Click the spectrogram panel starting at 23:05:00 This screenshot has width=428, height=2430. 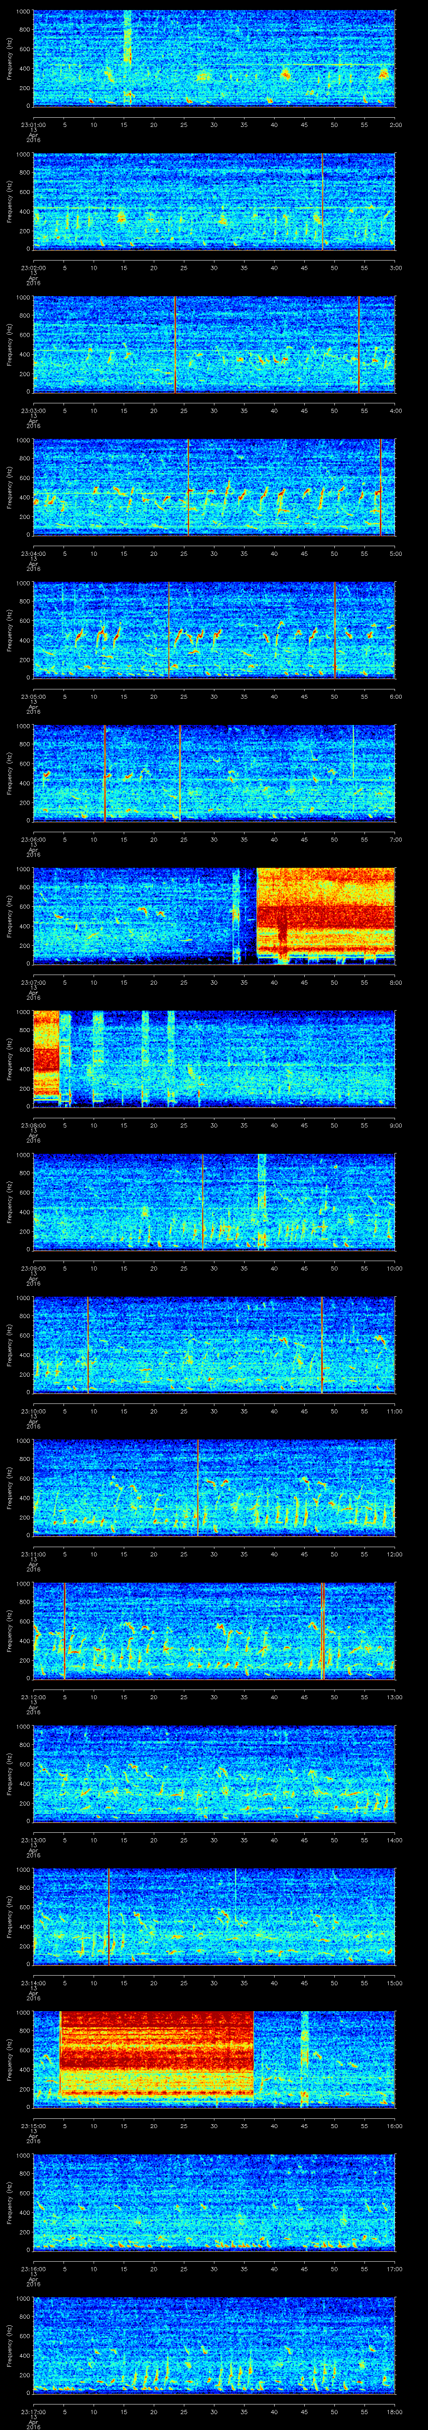pos(214,630)
